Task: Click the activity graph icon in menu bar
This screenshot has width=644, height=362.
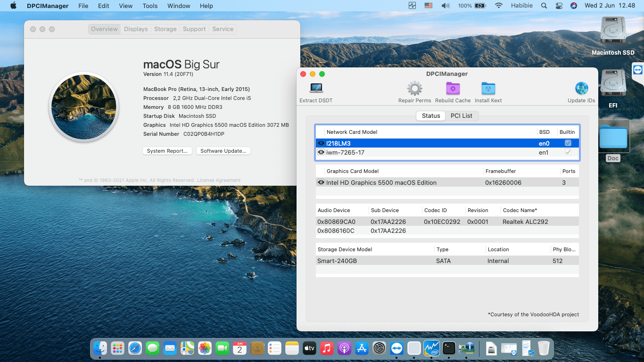Action: pyautogui.click(x=413, y=6)
